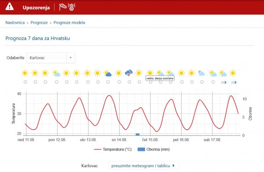Click preuzmite meteogram i tablicu button

click(x=143, y=165)
